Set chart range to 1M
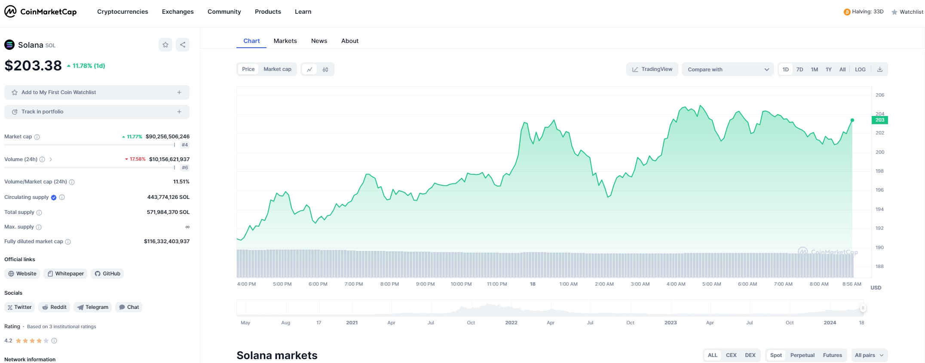 pyautogui.click(x=814, y=69)
